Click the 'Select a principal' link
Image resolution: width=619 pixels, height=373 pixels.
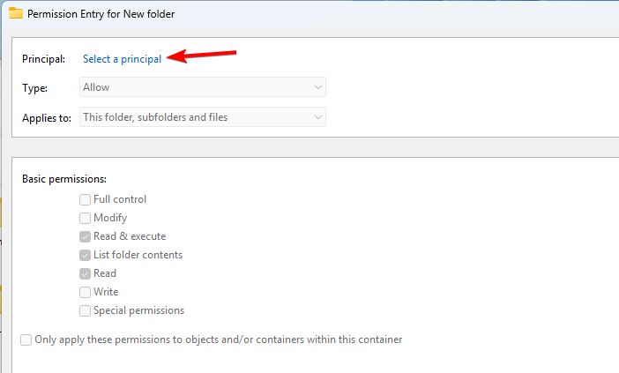[x=122, y=59]
